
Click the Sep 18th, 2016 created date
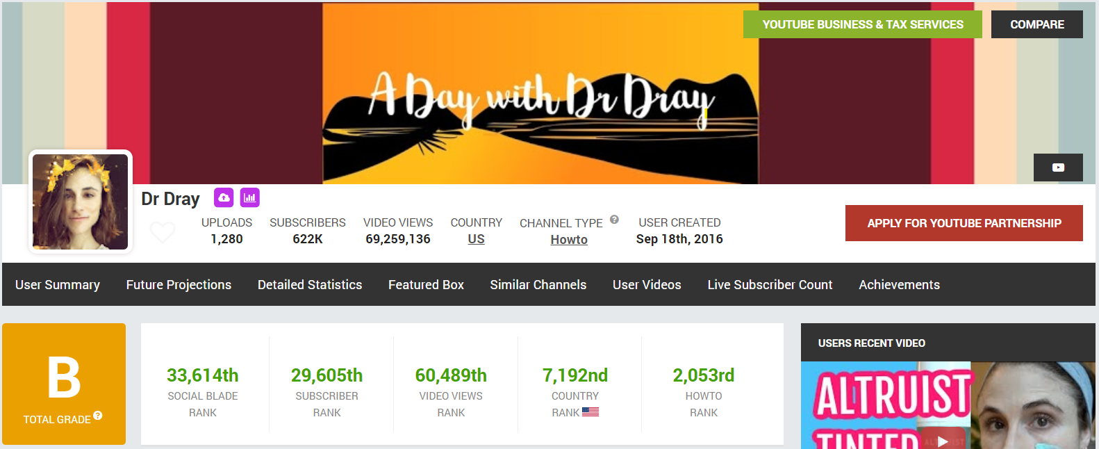point(679,239)
